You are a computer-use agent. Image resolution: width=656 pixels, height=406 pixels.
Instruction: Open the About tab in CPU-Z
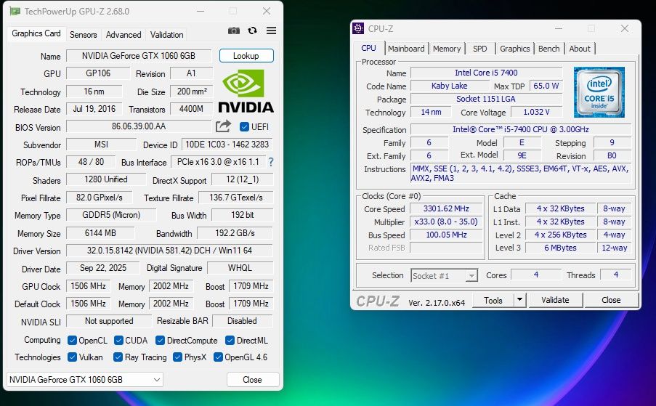(x=580, y=49)
